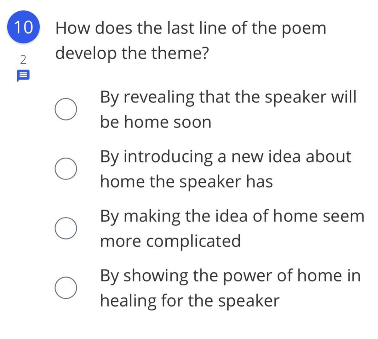The height and width of the screenshot is (339, 378).
Task: Click answer text 'By showing the power of home in'
Action: [x=230, y=276]
